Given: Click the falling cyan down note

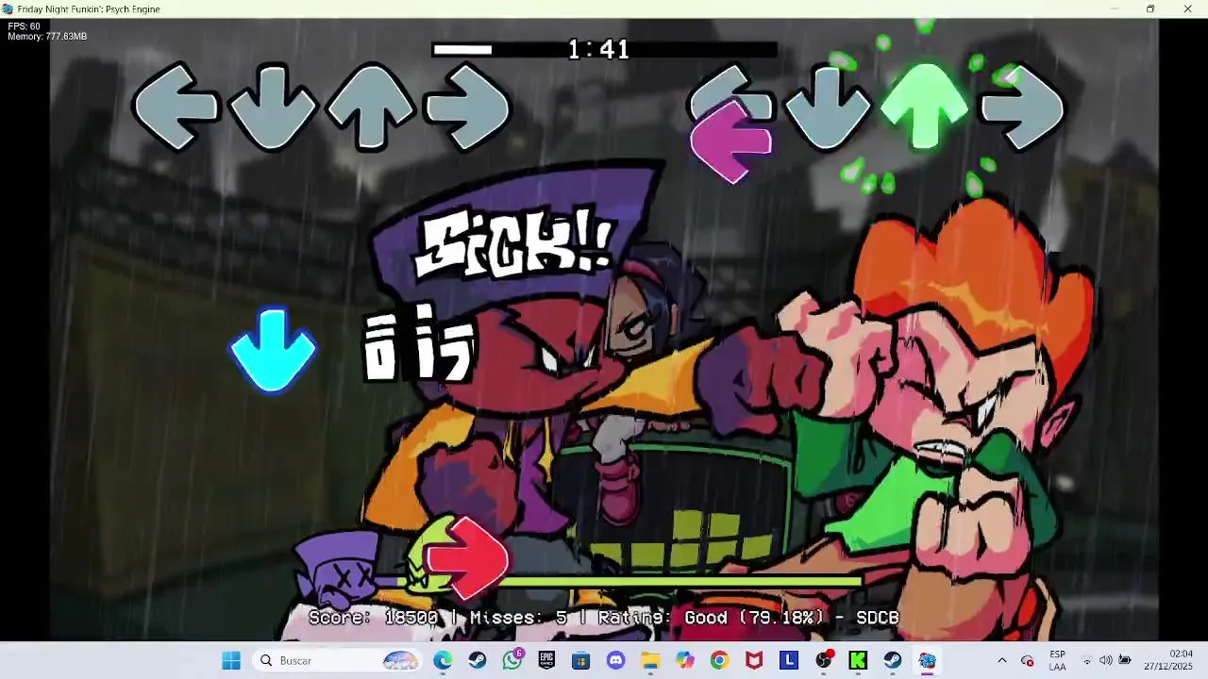Looking at the screenshot, I should [273, 350].
